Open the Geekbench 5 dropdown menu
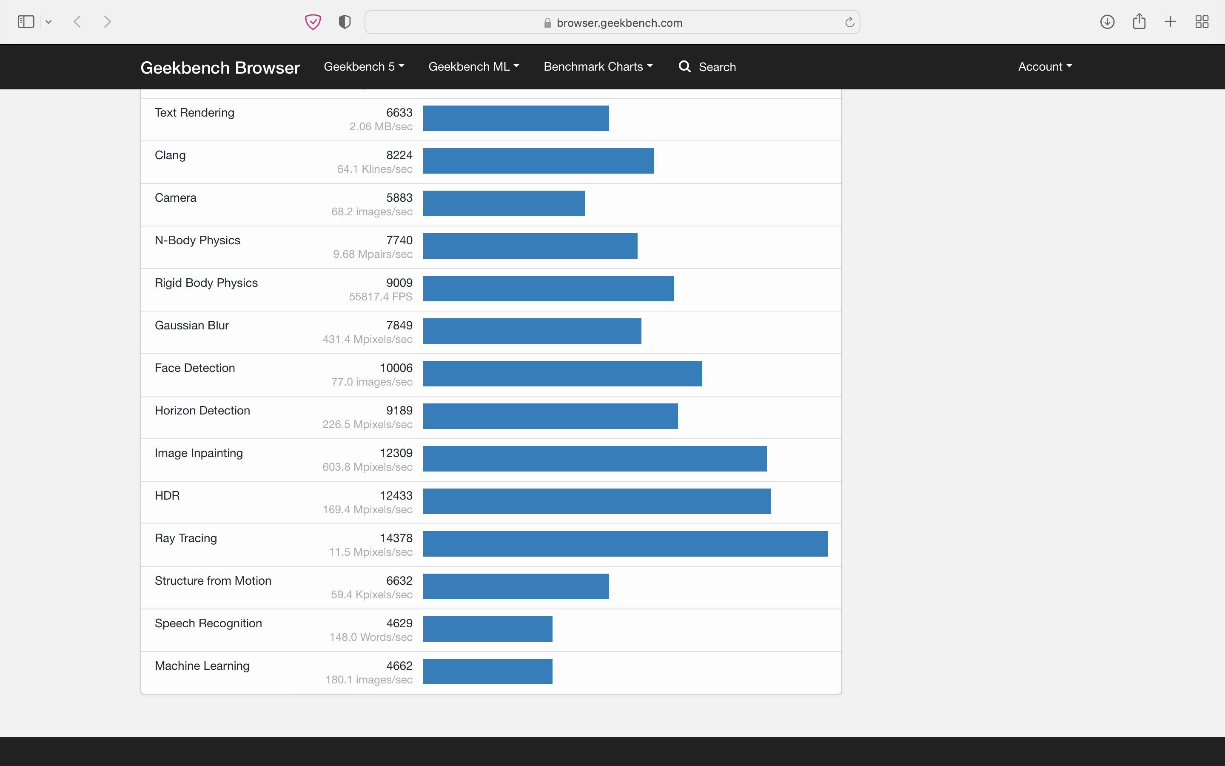The width and height of the screenshot is (1225, 766). pos(363,66)
